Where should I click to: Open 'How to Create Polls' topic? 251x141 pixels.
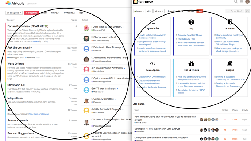pyautogui.click(x=186, y=39)
